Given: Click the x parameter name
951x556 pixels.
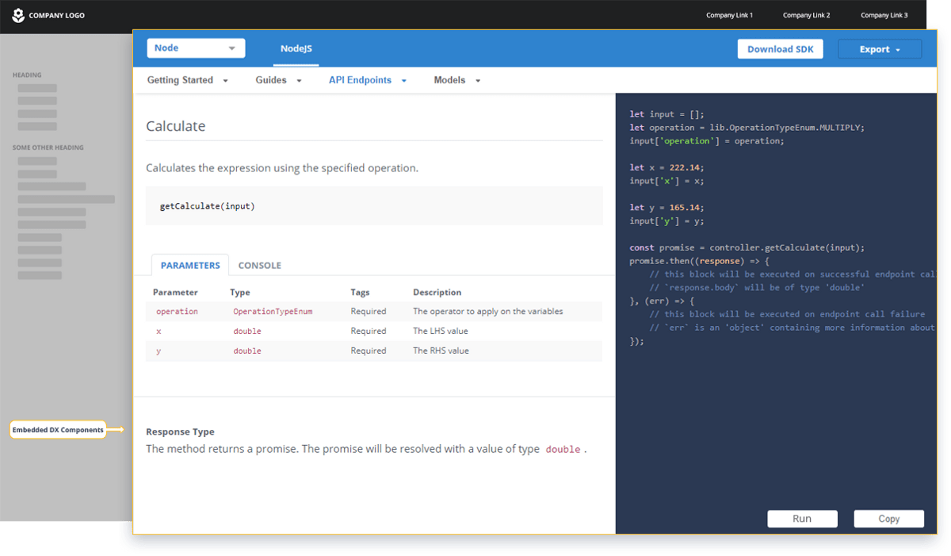Looking at the screenshot, I should (x=158, y=332).
